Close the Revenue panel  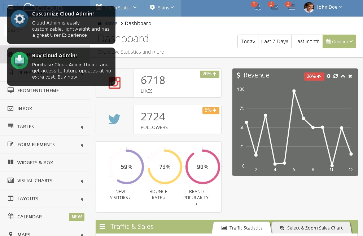point(350,76)
